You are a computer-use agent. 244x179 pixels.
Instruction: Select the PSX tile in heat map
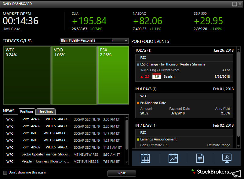point(113,75)
